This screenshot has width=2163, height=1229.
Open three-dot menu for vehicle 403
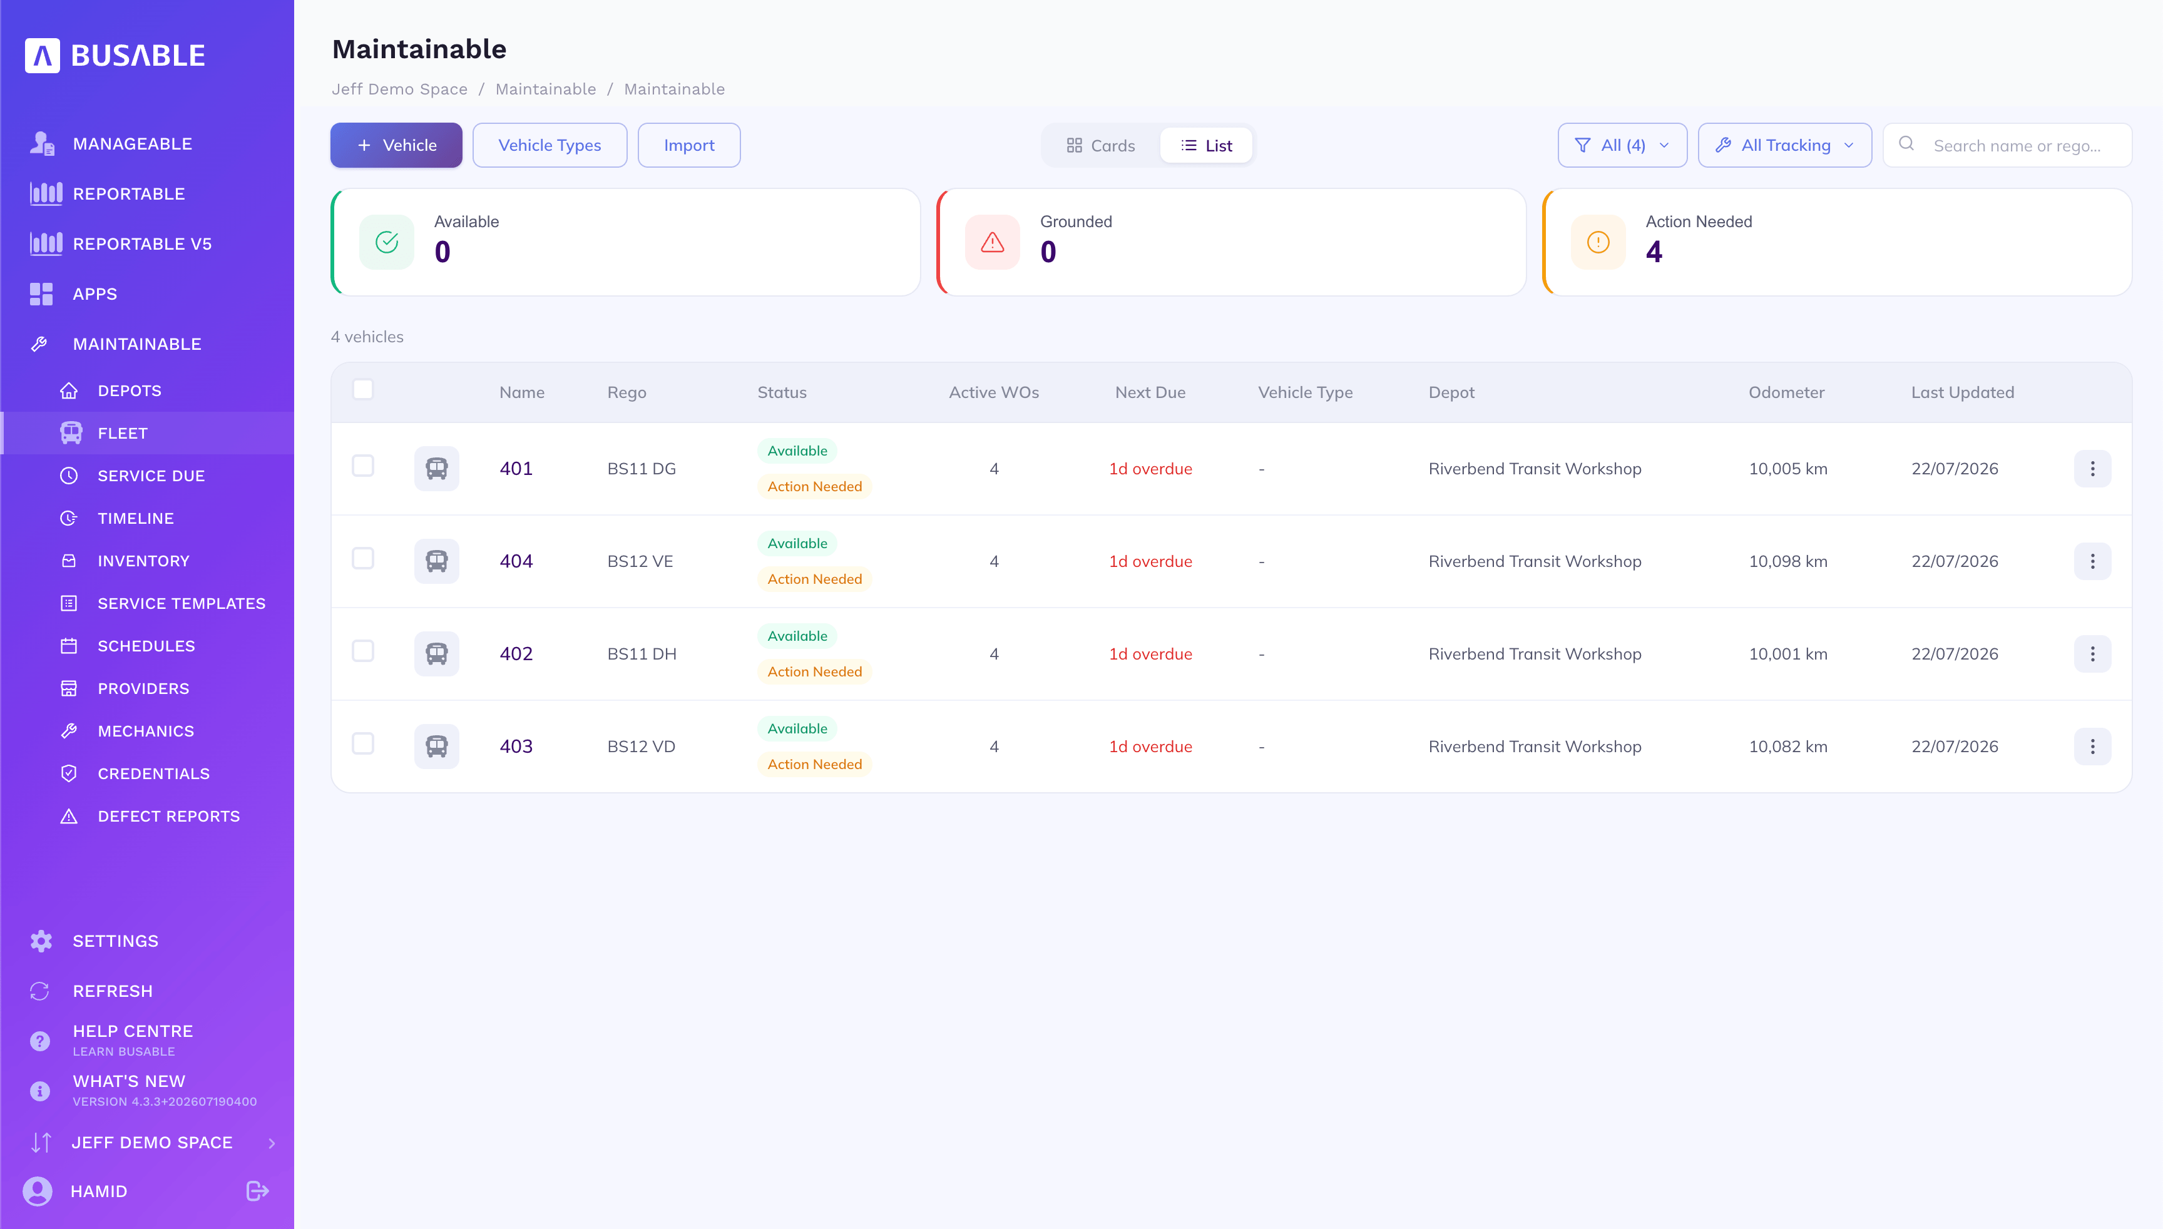(x=2092, y=746)
